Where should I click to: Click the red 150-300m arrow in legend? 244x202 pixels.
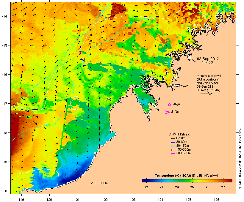(173, 150)
